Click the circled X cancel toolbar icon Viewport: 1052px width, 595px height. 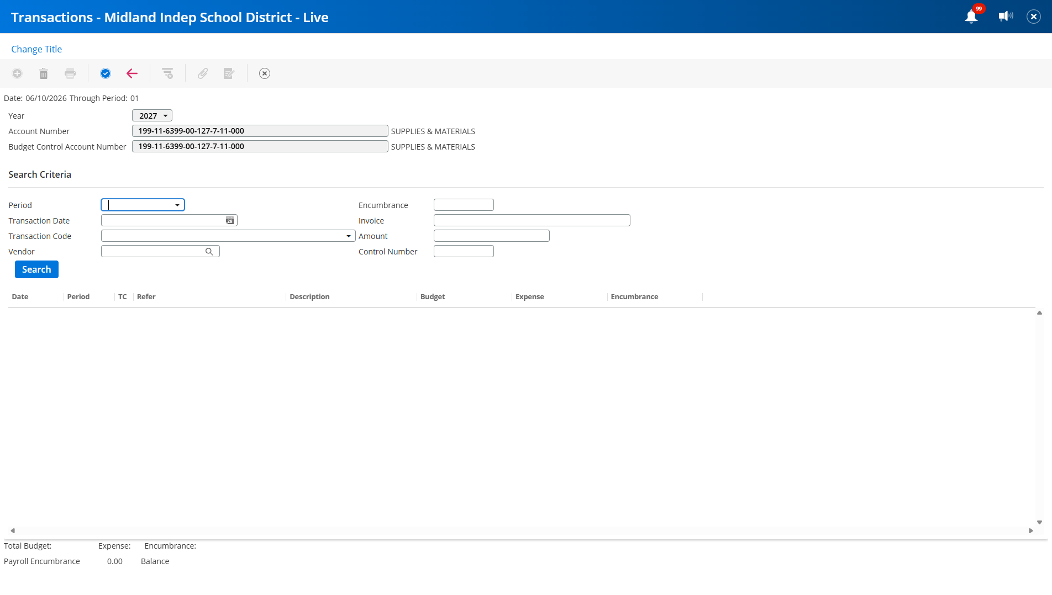[x=265, y=73]
